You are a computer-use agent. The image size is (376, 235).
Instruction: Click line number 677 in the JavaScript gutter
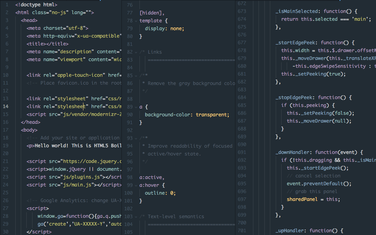click(x=242, y=42)
